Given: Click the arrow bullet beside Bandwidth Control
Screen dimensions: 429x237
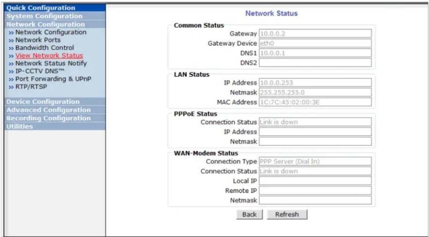Looking at the screenshot, I should click(11, 48).
